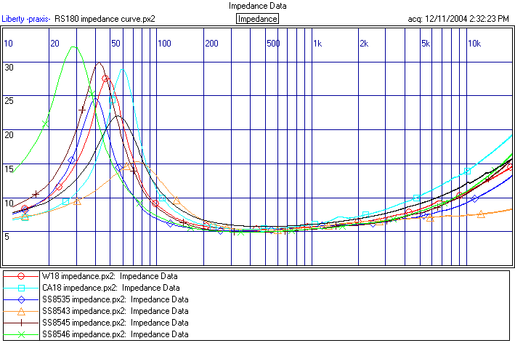
Task: Click the 10k frequency axis label
Action: pos(473,44)
